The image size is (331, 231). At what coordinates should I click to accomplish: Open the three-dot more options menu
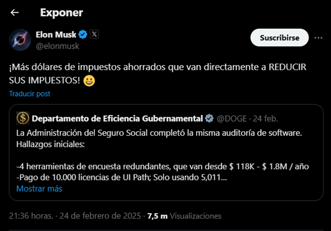[x=318, y=38]
